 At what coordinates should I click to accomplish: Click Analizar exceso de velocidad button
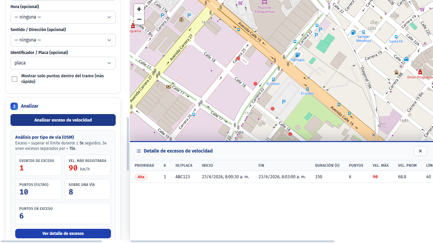[63, 120]
